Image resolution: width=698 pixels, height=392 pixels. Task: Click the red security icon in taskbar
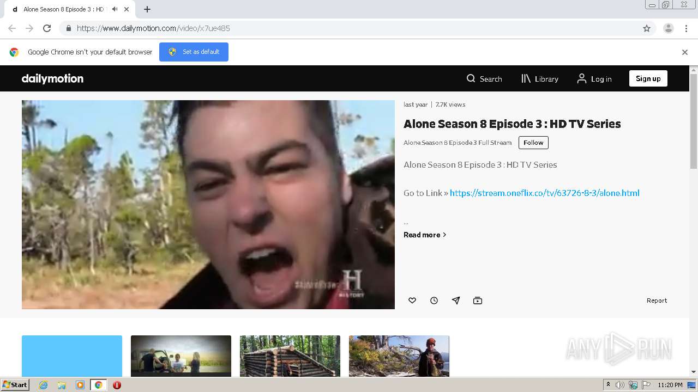pyautogui.click(x=117, y=385)
